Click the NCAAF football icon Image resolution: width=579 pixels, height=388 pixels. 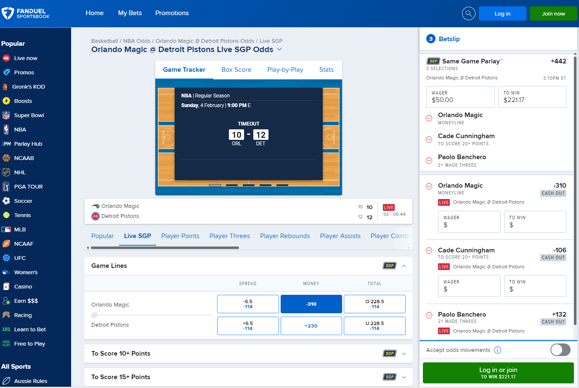[x=6, y=244]
